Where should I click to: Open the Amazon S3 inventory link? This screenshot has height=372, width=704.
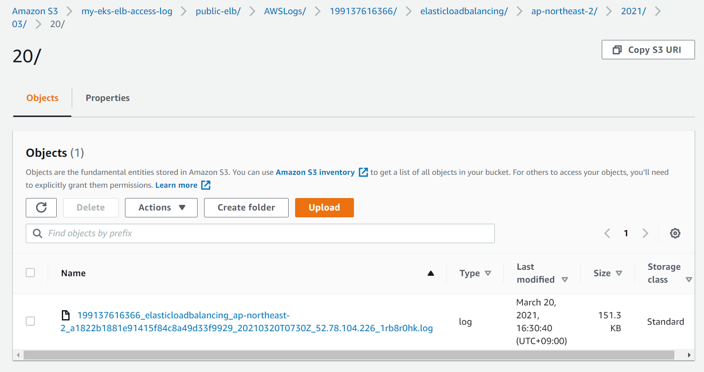(x=315, y=172)
